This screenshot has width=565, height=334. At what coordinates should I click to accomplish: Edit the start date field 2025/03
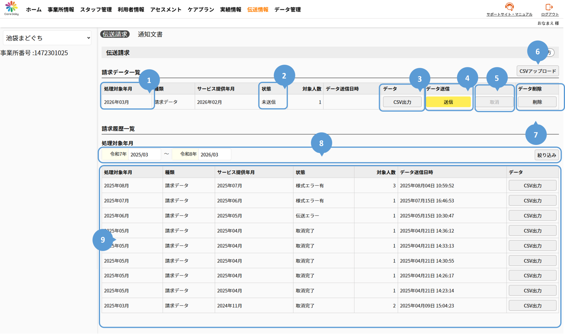(x=144, y=155)
